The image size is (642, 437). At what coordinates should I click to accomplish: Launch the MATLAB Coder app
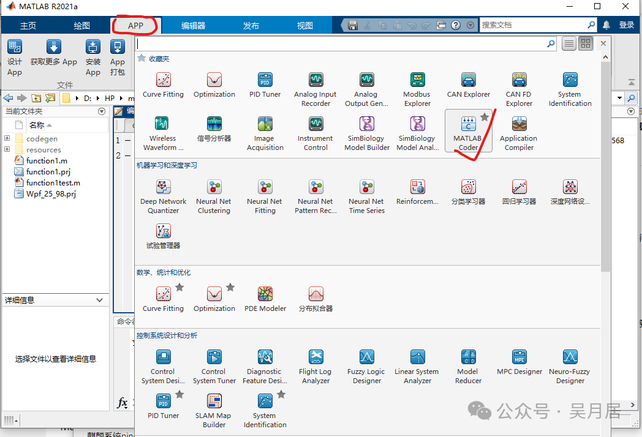468,131
